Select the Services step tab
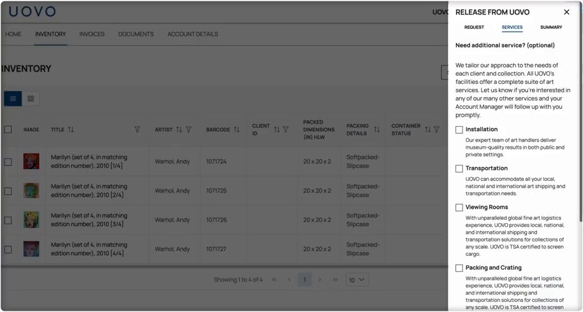The width and height of the screenshot is (583, 312). (x=512, y=27)
